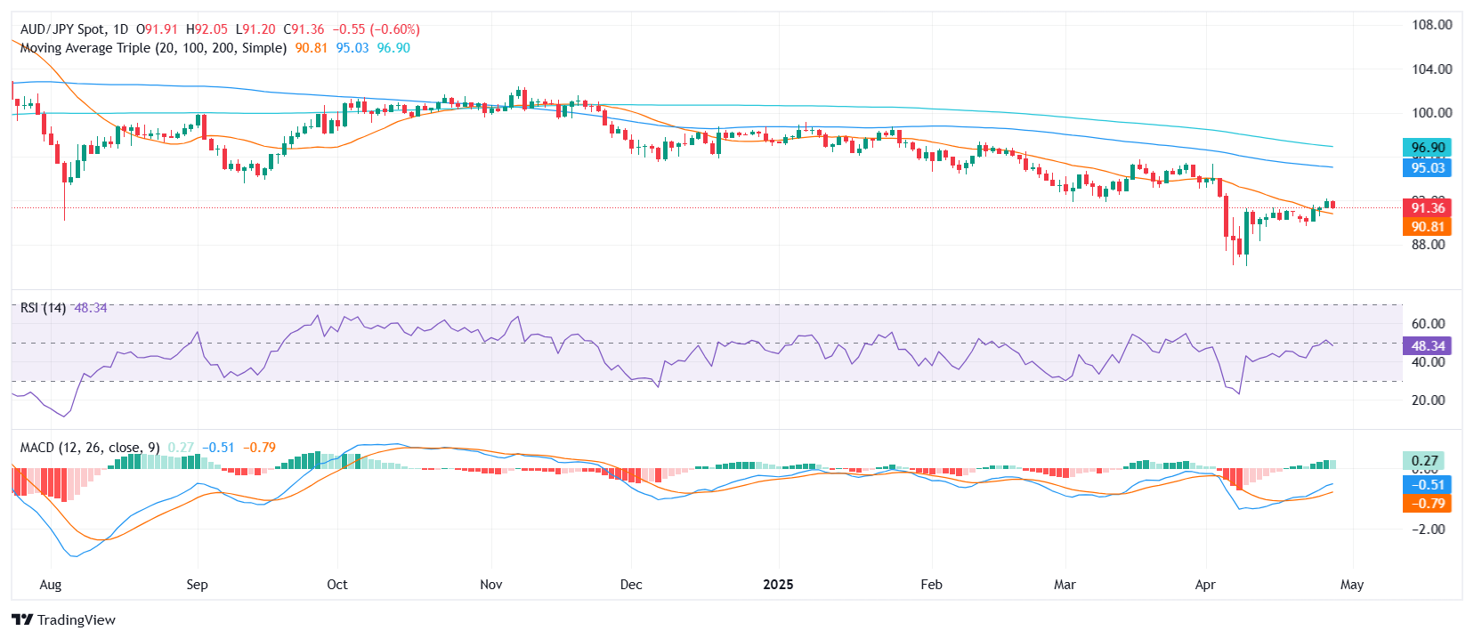Click the orange 90.81 moving average tag
This screenshot has height=639, width=1474.
1427,227
